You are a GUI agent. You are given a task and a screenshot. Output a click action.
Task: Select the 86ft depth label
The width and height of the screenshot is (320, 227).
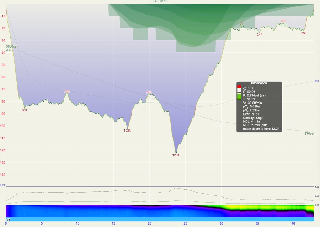point(24,110)
